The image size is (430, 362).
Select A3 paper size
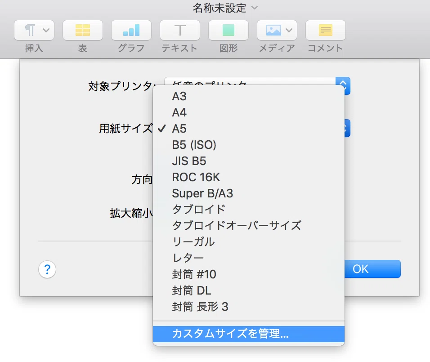248,96
